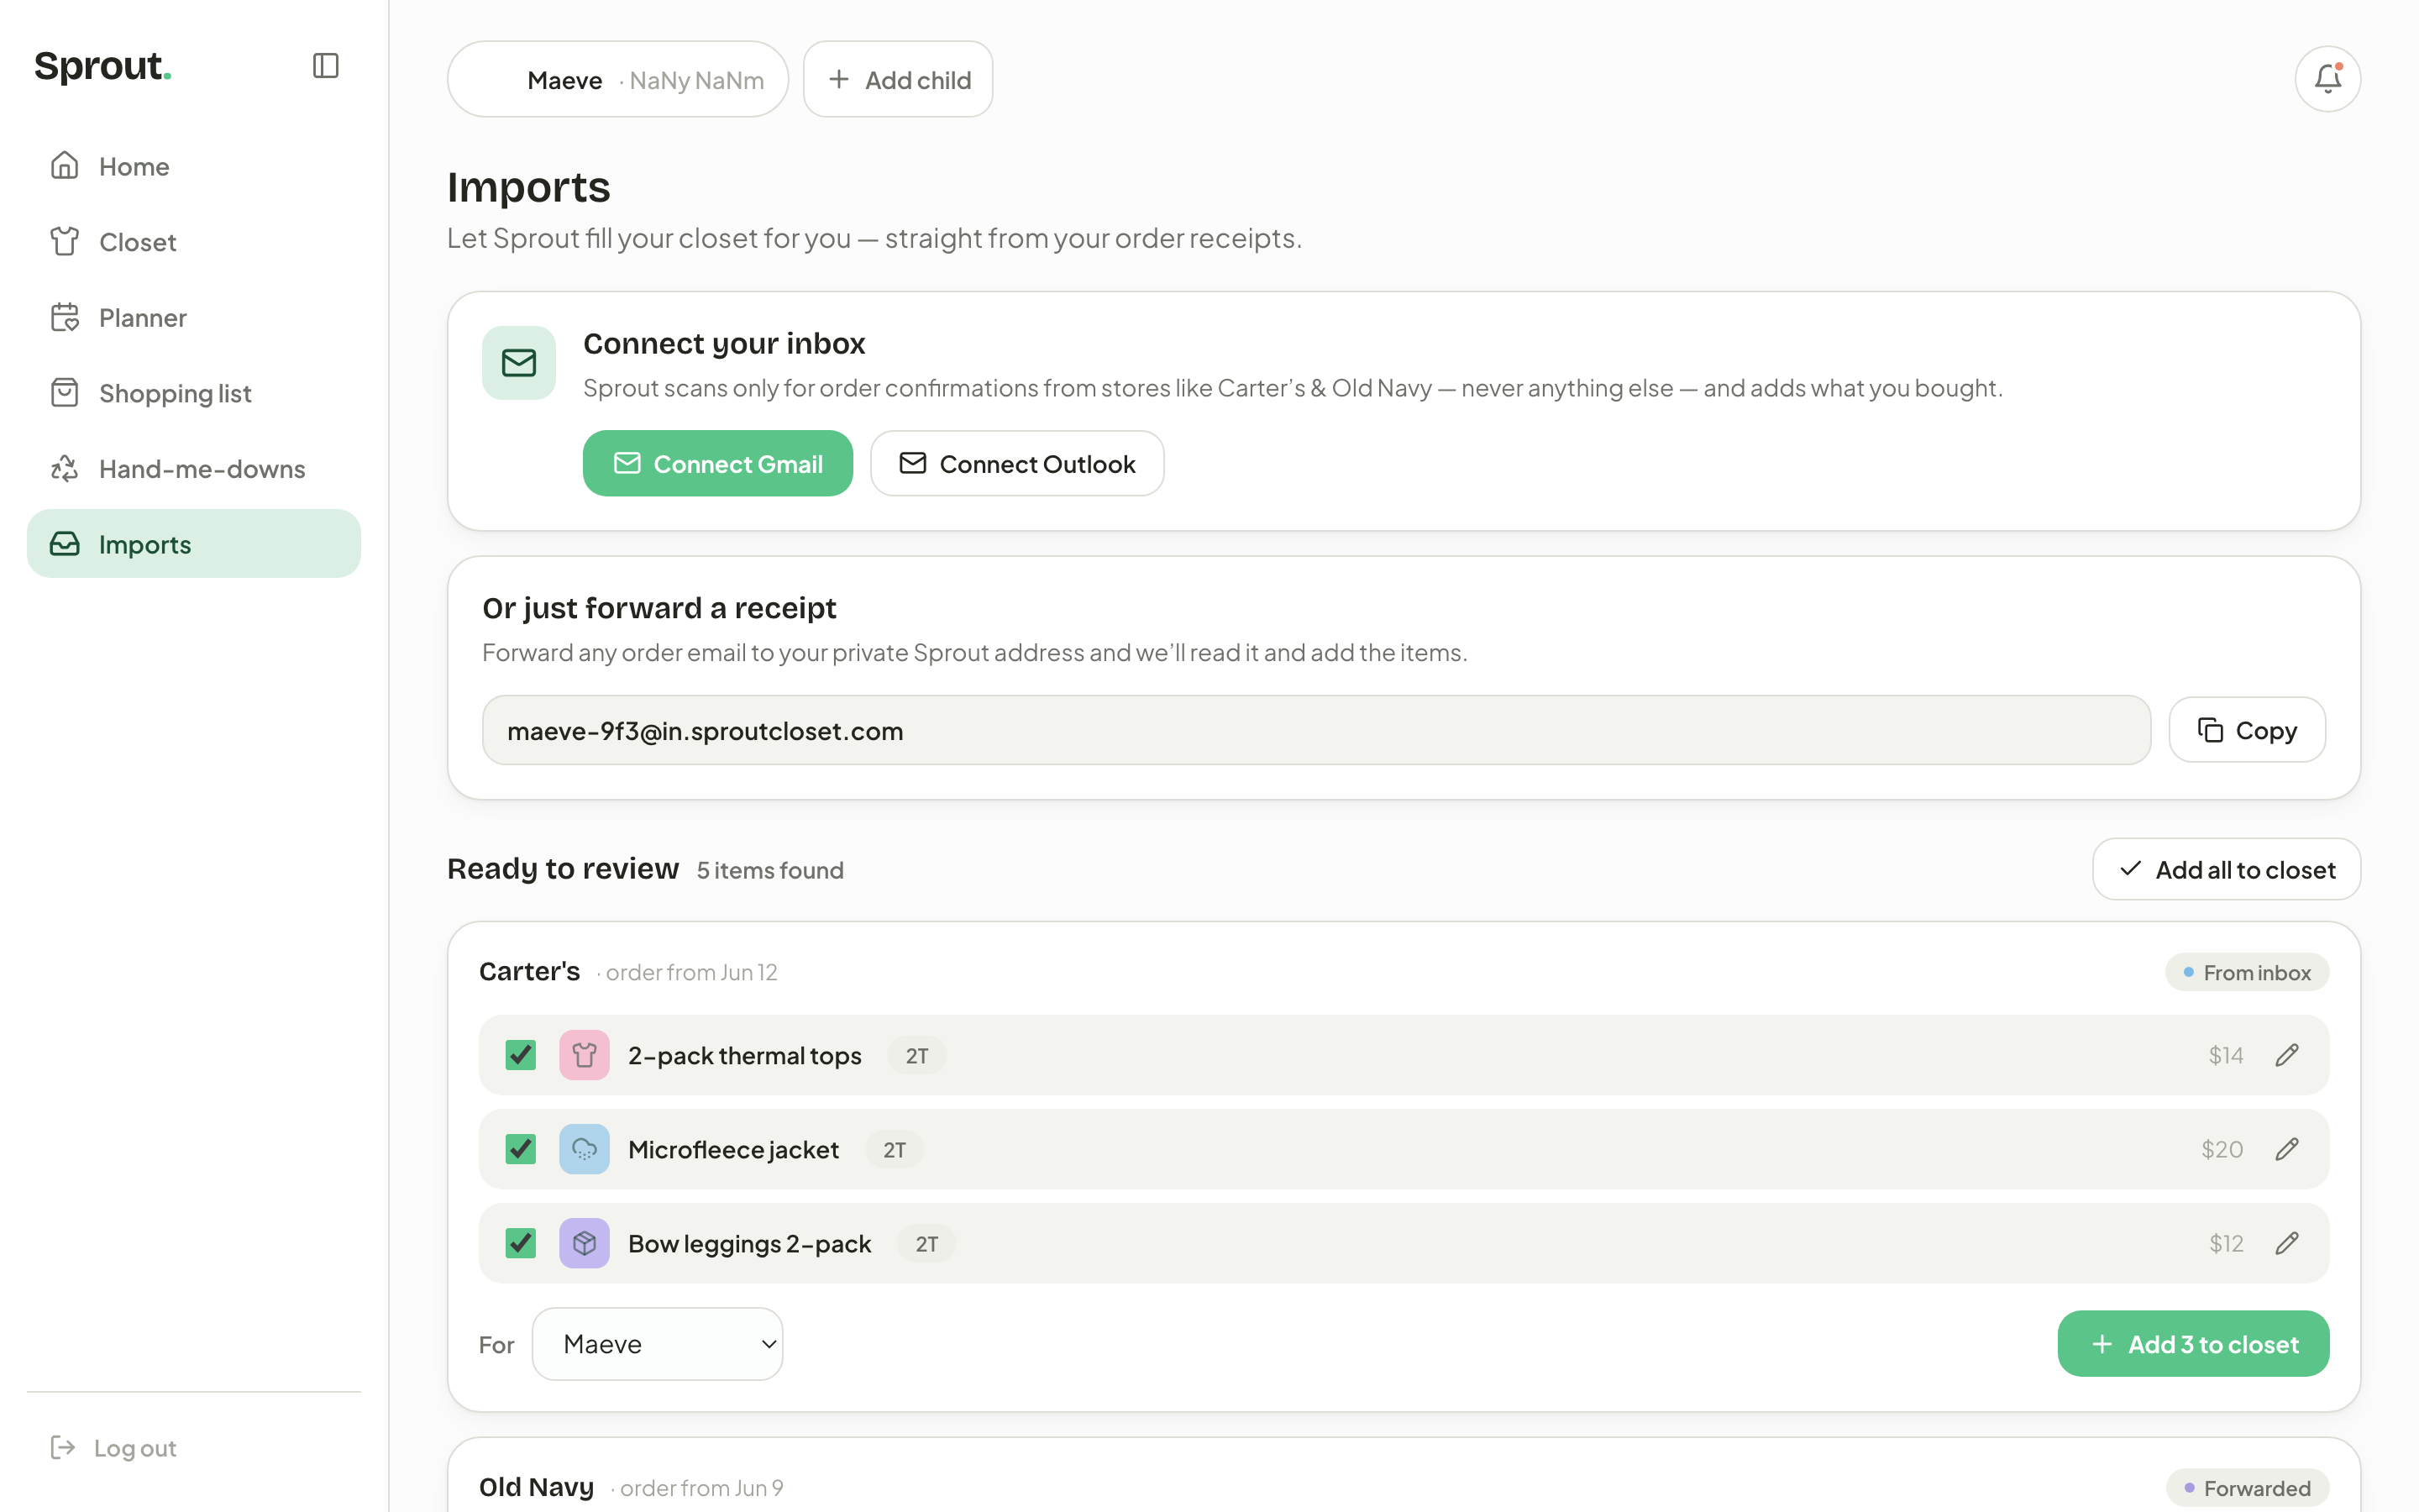Click the green envelope inbox icon
The width and height of the screenshot is (2419, 1512).
point(519,363)
